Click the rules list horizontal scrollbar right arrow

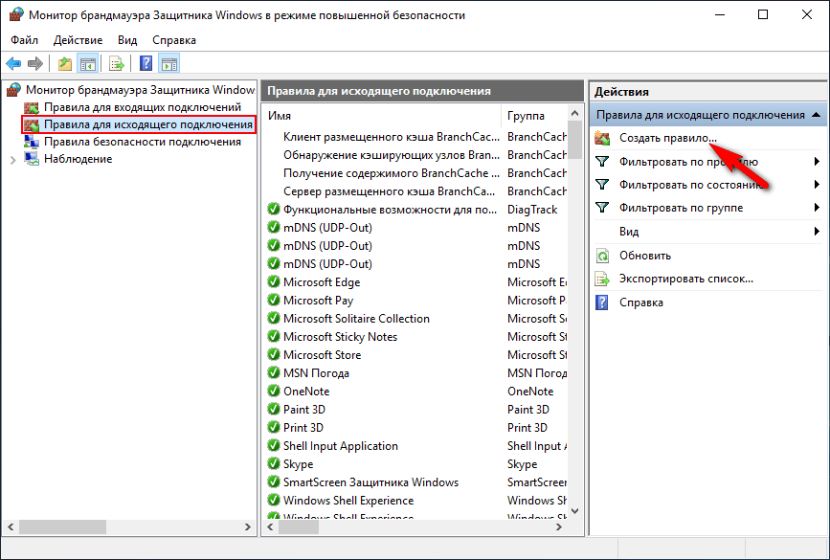click(x=558, y=527)
